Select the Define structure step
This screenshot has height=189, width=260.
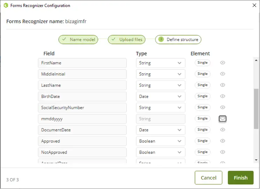pos(178,40)
